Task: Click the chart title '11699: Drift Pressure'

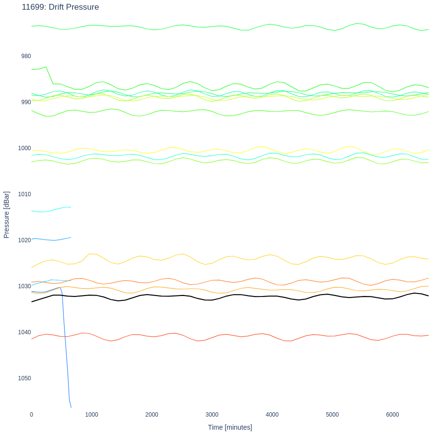Action: pyautogui.click(x=61, y=7)
